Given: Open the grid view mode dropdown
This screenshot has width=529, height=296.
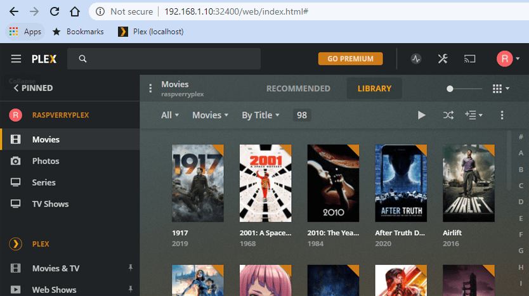Looking at the screenshot, I should 500,89.
